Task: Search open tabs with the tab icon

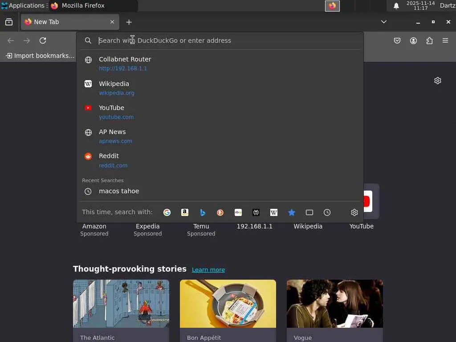Action: (309, 212)
